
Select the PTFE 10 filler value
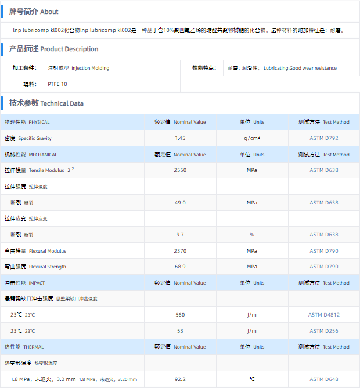point(57,84)
